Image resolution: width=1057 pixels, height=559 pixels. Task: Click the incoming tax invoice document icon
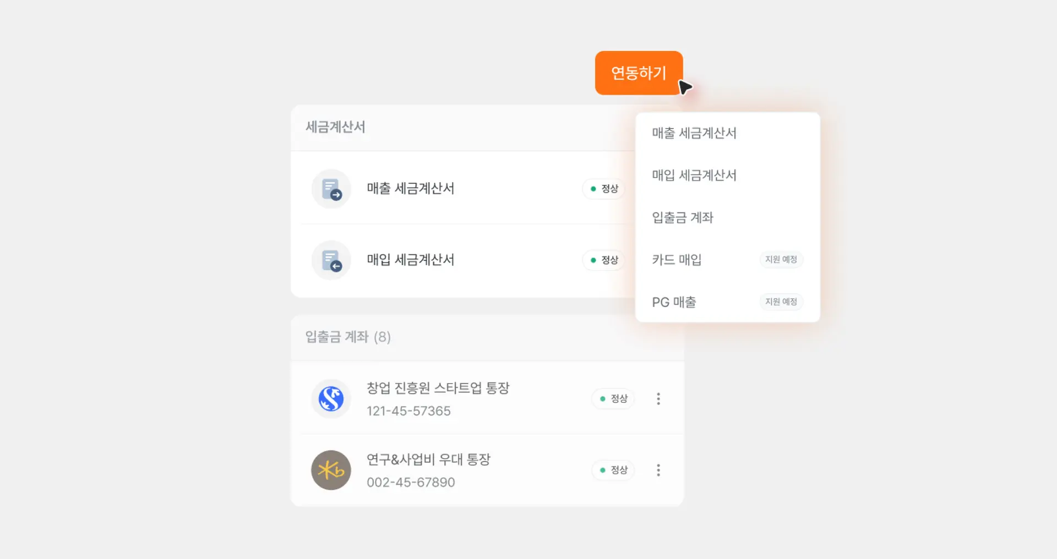331,260
